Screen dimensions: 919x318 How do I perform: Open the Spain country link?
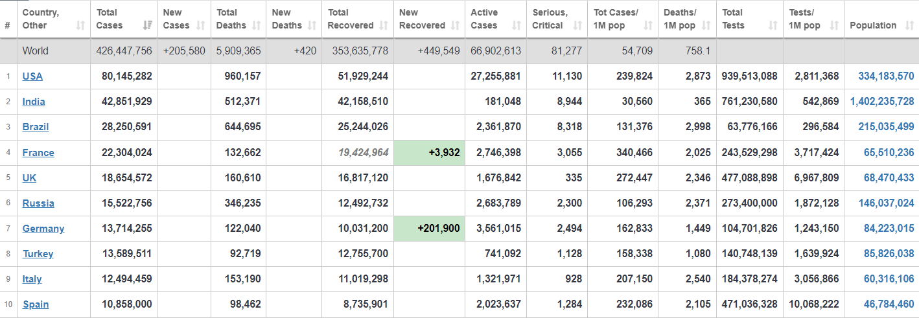point(36,304)
